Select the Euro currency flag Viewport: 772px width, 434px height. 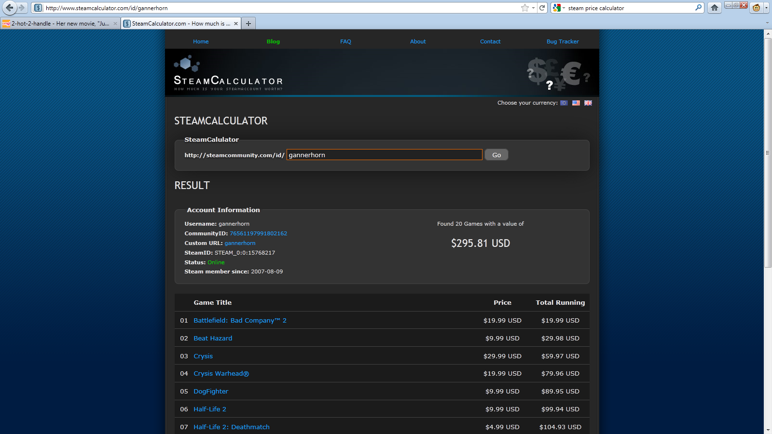pos(564,103)
